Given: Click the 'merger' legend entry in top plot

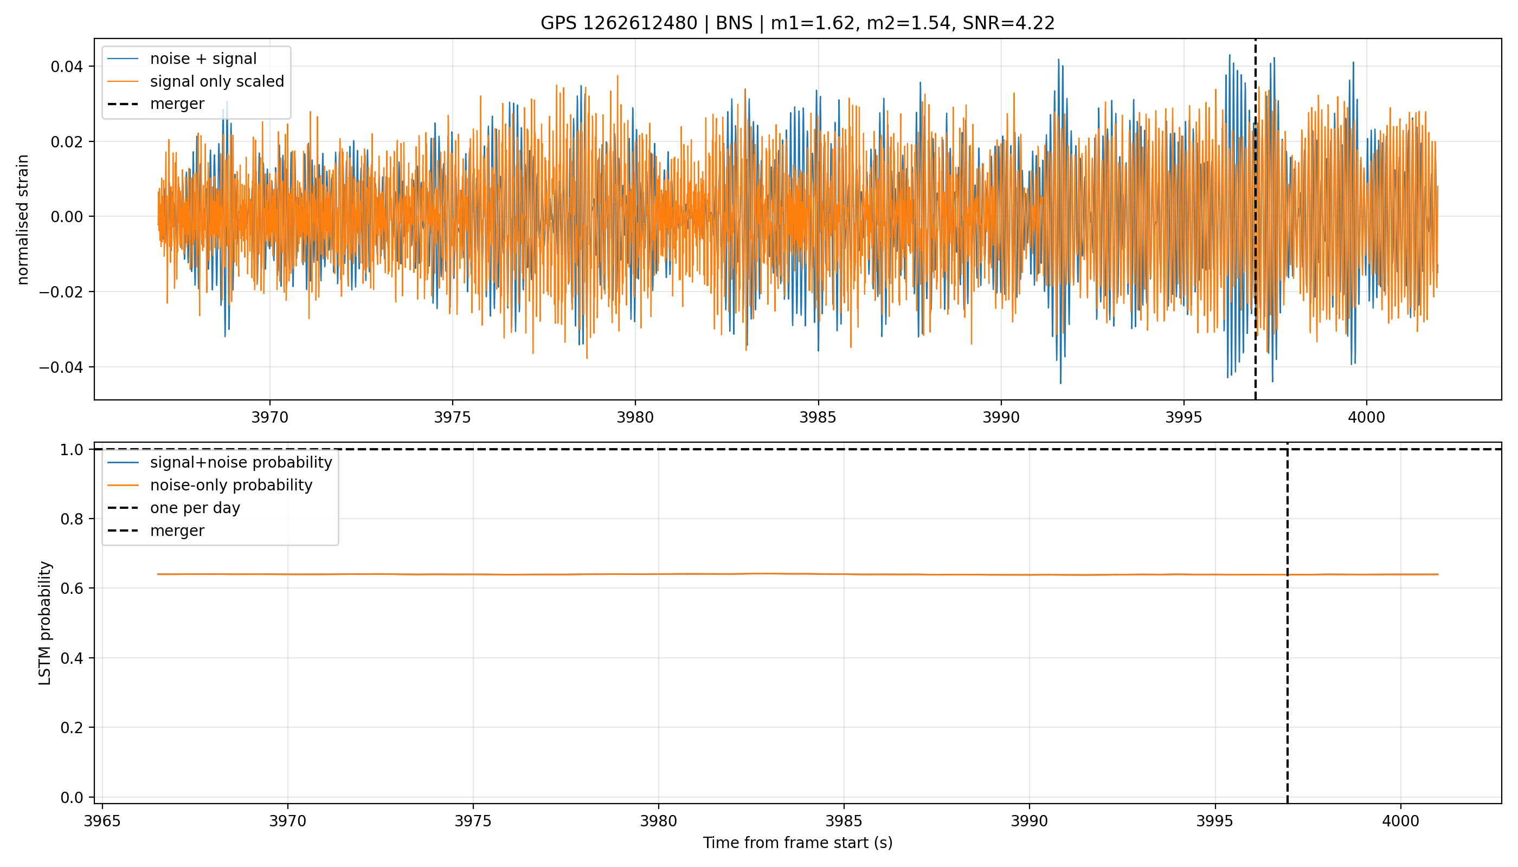Looking at the screenshot, I should pos(177,104).
